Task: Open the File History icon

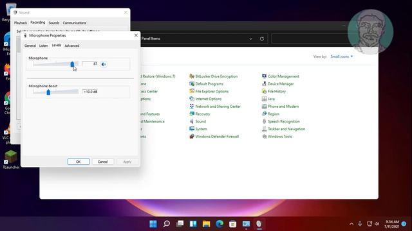Action: [265, 91]
